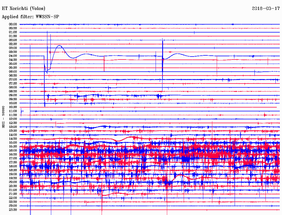Select the 18:30 time label
Viewport: 282px width, 215px height.
pyautogui.click(x=13, y=170)
